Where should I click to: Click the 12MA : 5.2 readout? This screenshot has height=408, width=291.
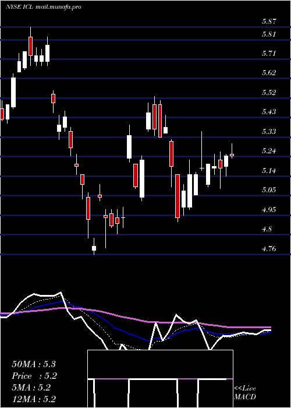(34, 399)
